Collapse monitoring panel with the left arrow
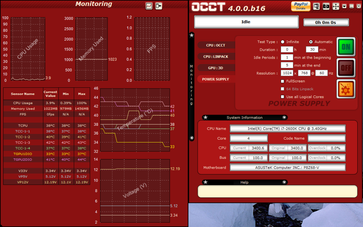Viewport: 363px width, 227px height. click(192, 138)
